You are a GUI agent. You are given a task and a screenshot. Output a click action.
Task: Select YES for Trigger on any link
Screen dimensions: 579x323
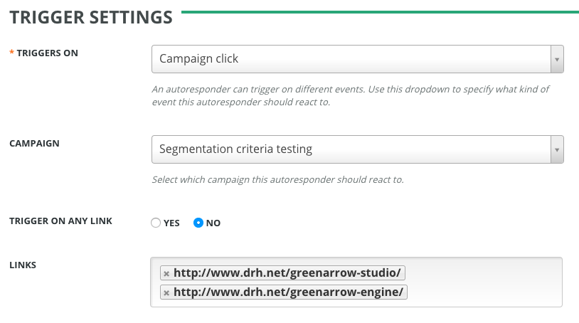tap(156, 223)
